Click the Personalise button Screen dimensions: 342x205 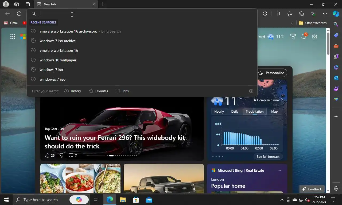(x=272, y=73)
